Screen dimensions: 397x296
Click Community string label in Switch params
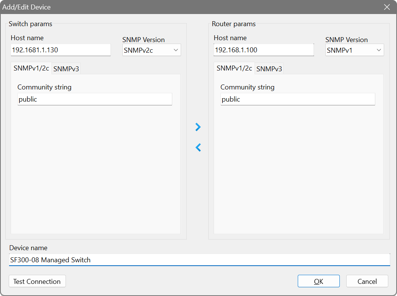pos(45,87)
